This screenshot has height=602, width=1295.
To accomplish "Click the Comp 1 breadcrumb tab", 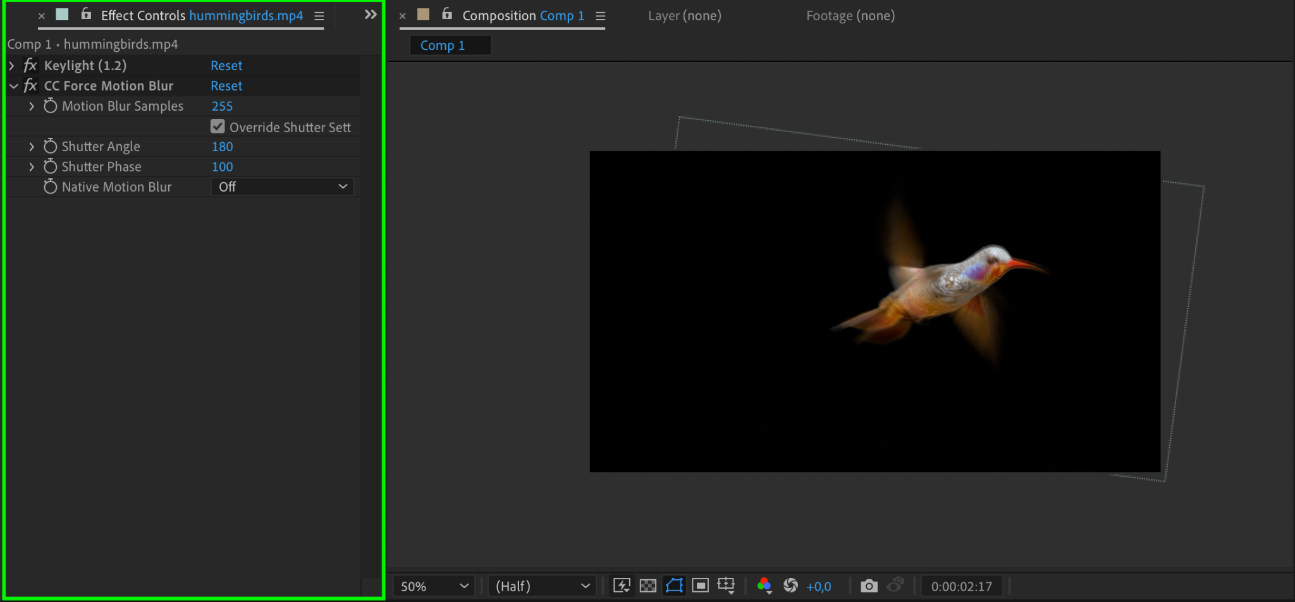I will pyautogui.click(x=450, y=45).
